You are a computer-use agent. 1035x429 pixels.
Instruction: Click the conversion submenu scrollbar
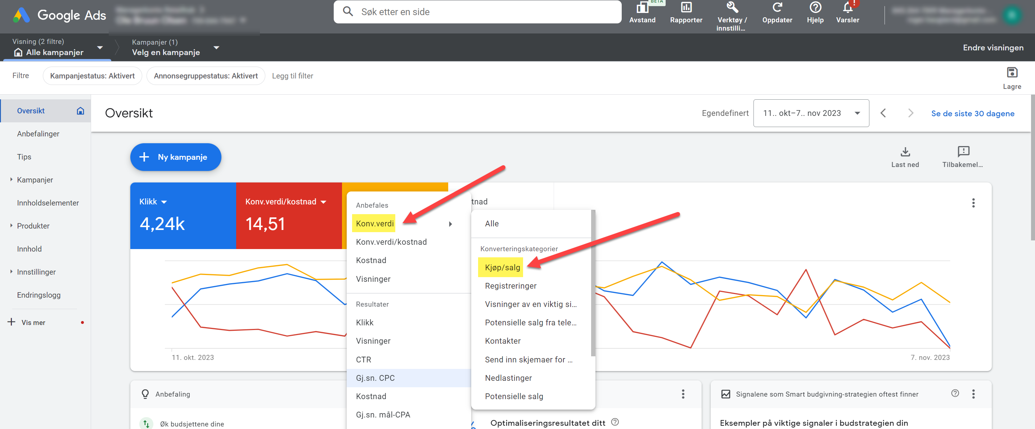(x=593, y=283)
